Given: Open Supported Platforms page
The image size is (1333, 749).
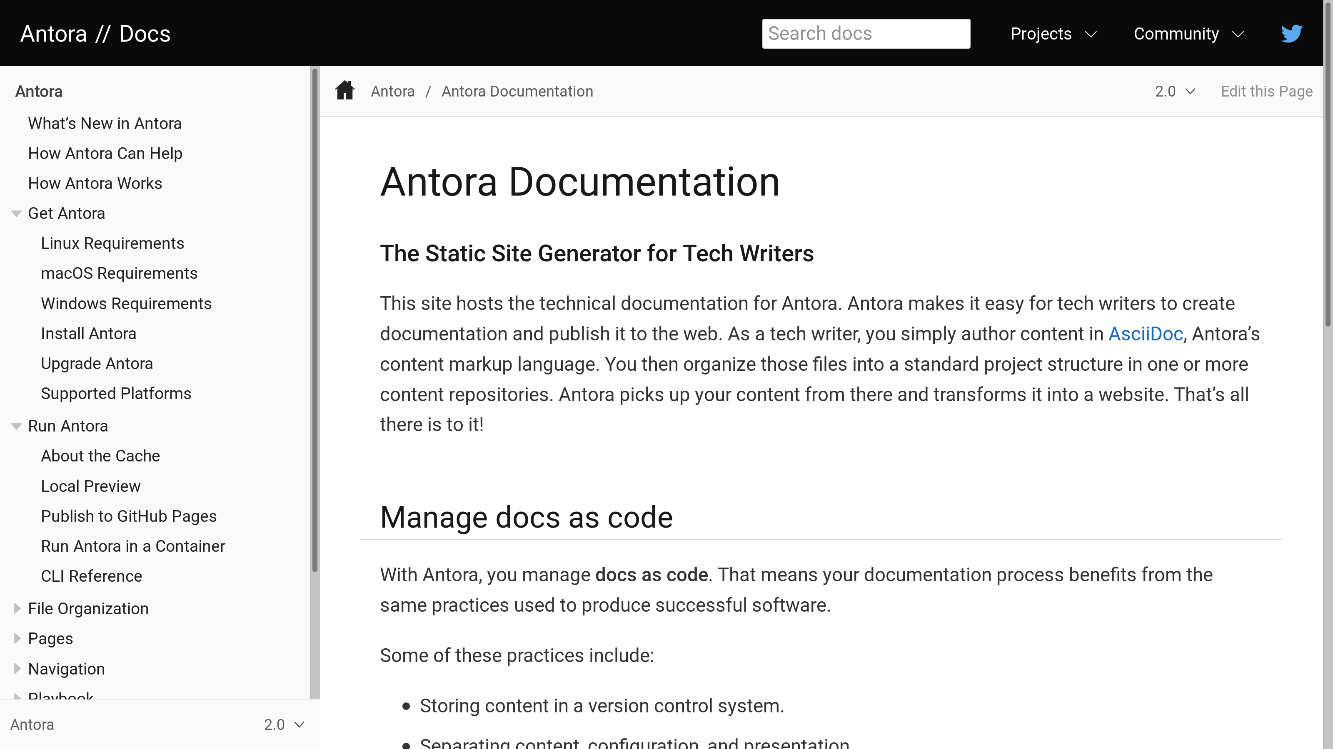Looking at the screenshot, I should pos(116,394).
